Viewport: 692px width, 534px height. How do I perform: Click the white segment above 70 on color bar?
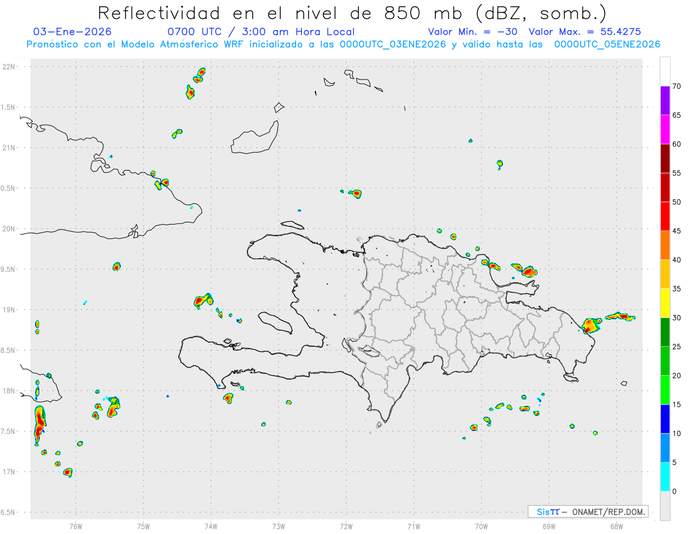(x=665, y=71)
